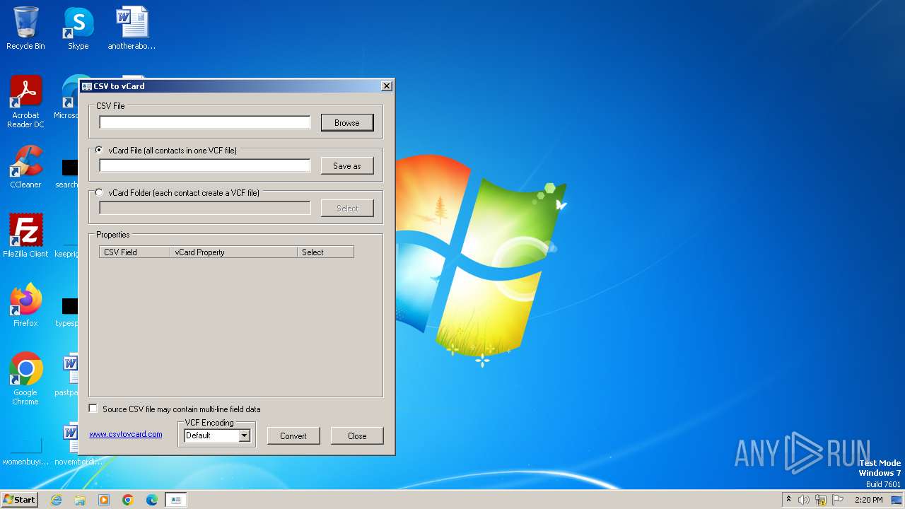
Task: Launch Chrome from the taskbar
Action: (x=128, y=500)
